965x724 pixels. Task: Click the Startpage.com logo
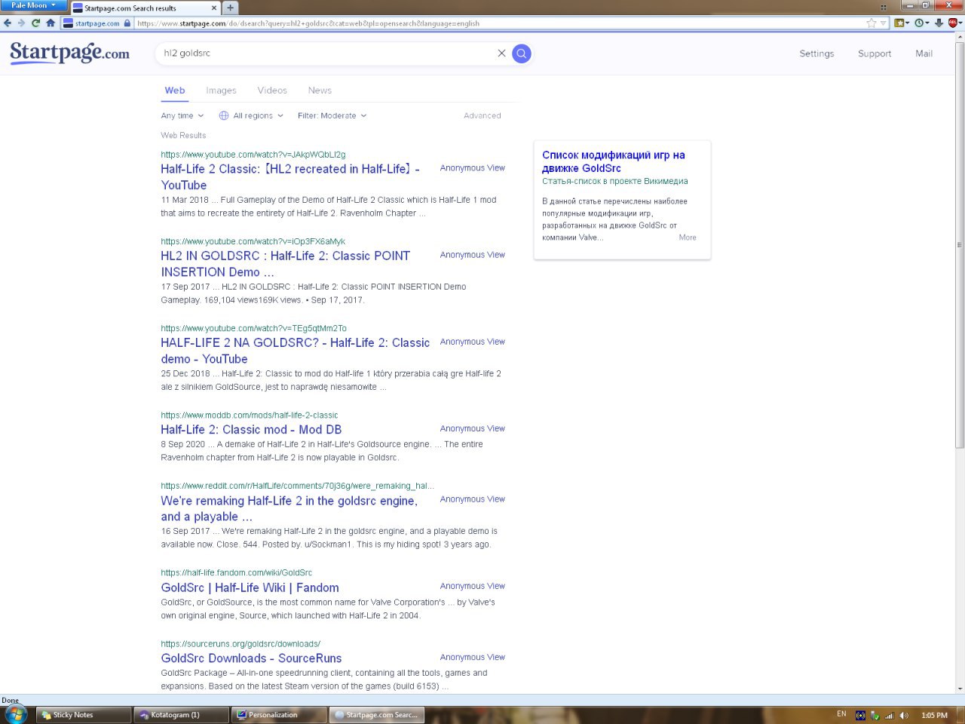coord(69,53)
